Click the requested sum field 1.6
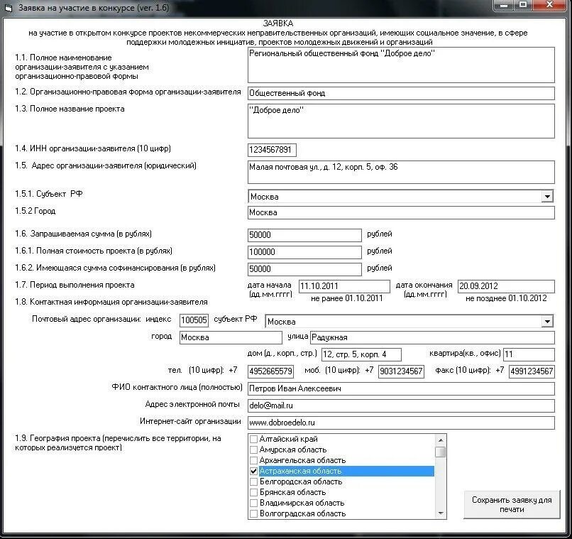Image resolution: width=572 pixels, height=539 pixels. 304,235
